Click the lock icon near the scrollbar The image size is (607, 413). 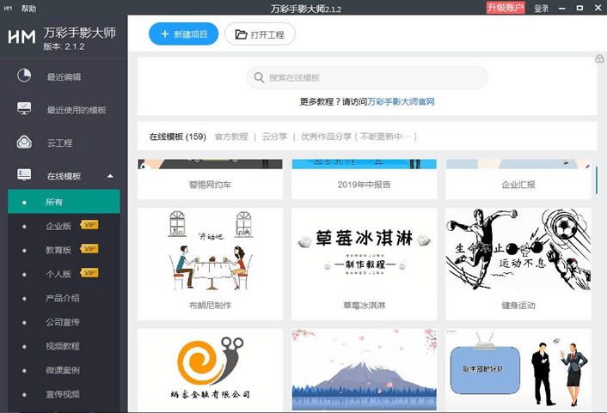pyautogui.click(x=599, y=58)
